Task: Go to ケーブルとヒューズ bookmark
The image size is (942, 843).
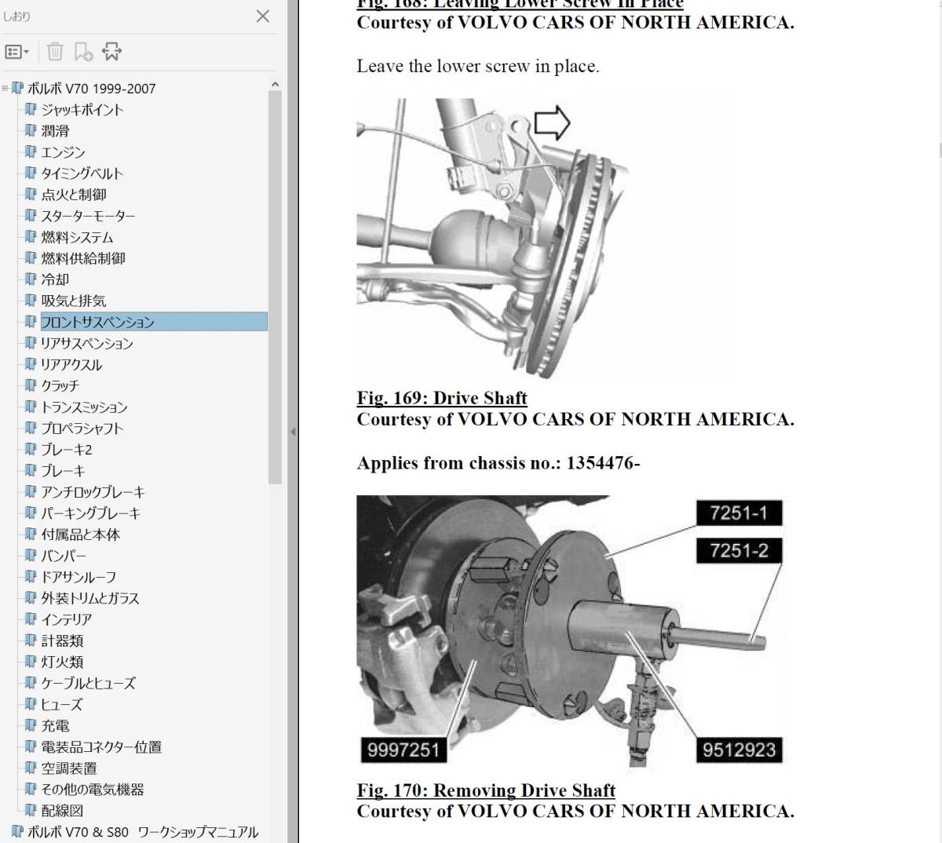Action: pyautogui.click(x=88, y=682)
